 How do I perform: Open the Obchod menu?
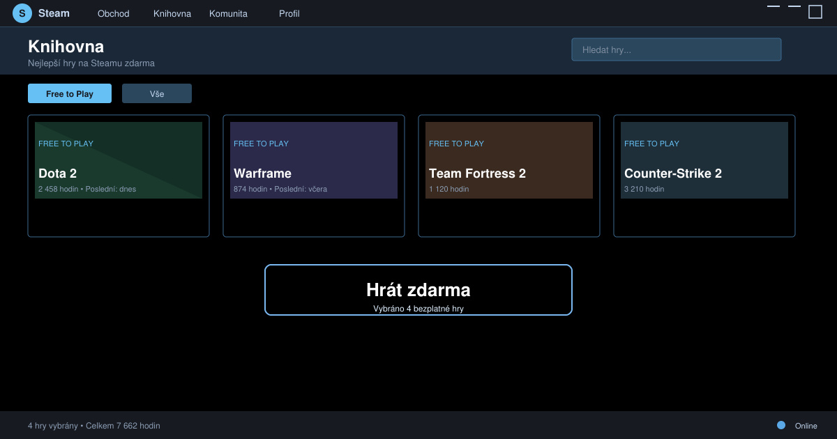(x=113, y=13)
